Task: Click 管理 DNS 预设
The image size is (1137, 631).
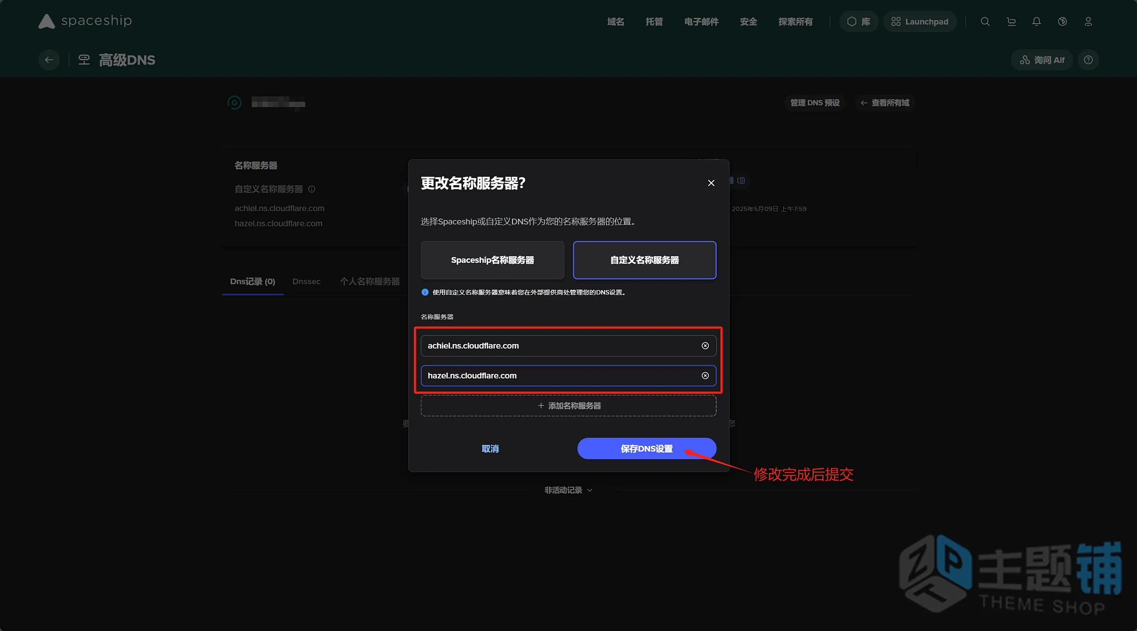Action: [815, 103]
